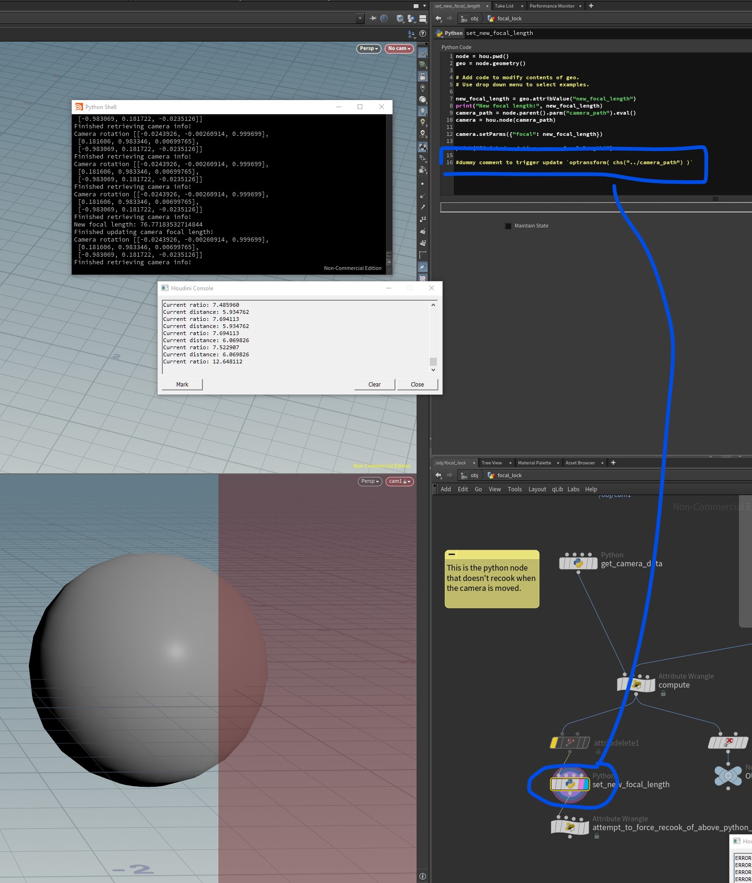This screenshot has height=883, width=752.
Task: Click the set_new_focal_length Python node icon
Action: [x=570, y=784]
